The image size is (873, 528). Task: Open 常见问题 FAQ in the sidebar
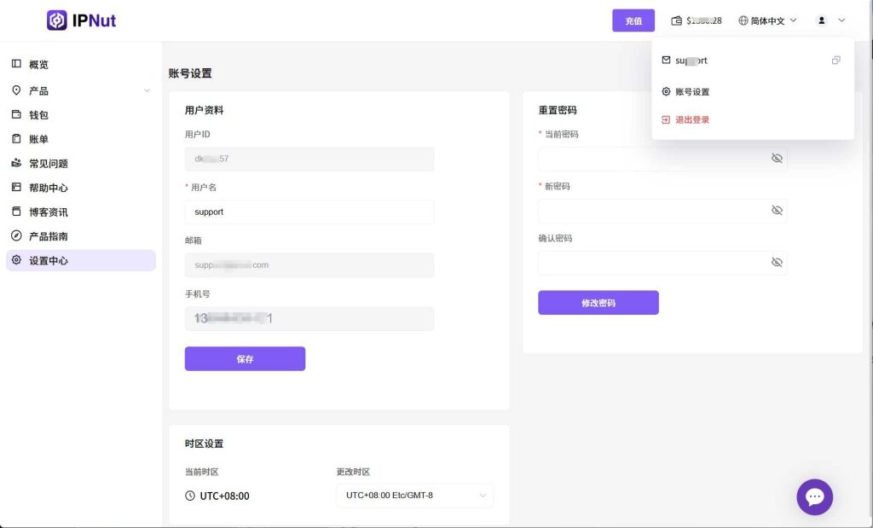click(x=48, y=163)
